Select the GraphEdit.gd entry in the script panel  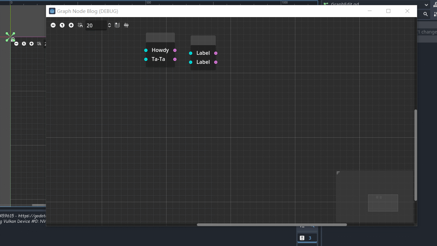pos(345,4)
